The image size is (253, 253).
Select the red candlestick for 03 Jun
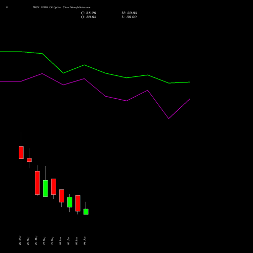[x=78, y=203]
